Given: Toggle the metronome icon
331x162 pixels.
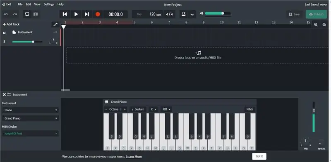Looking at the screenshot, I should (184, 14).
